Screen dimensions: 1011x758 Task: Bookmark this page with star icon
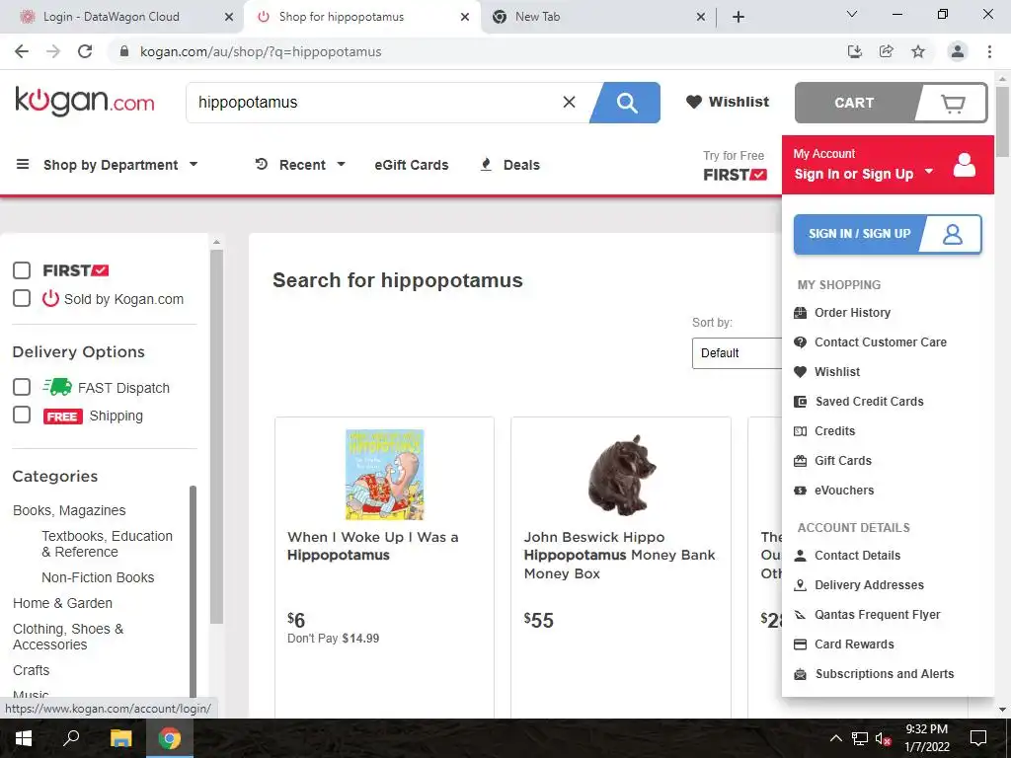point(918,51)
